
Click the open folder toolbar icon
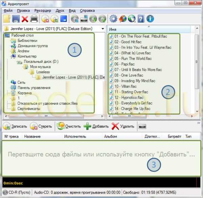(7, 19)
